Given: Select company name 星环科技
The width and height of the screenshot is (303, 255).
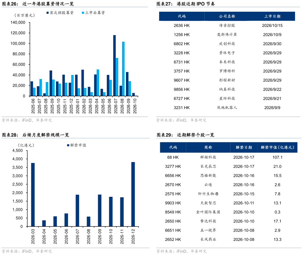Looking at the screenshot, I should click(x=227, y=99).
